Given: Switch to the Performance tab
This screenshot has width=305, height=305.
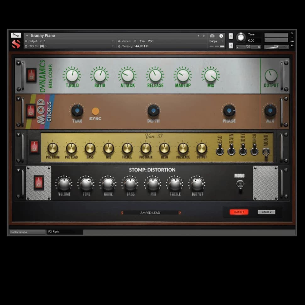Looking at the screenshot, I should 27,232.
